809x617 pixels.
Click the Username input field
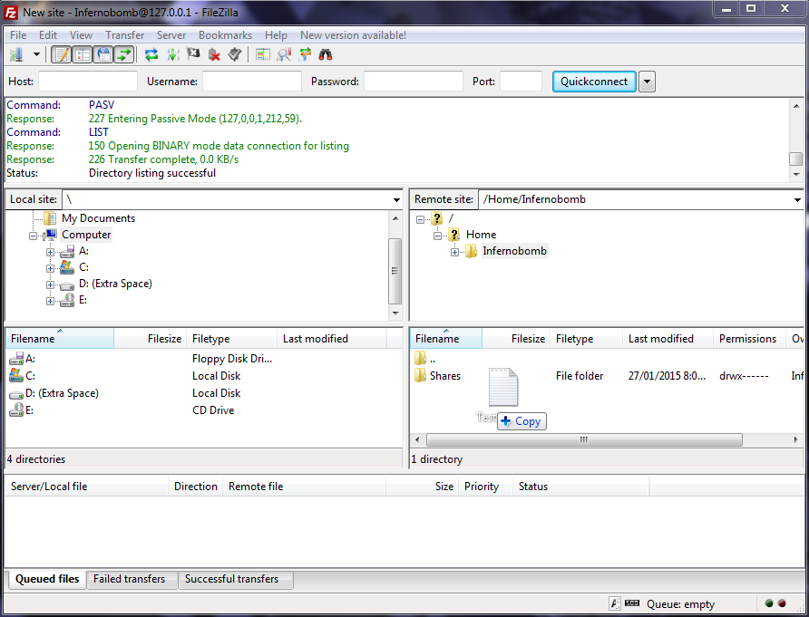coord(252,82)
